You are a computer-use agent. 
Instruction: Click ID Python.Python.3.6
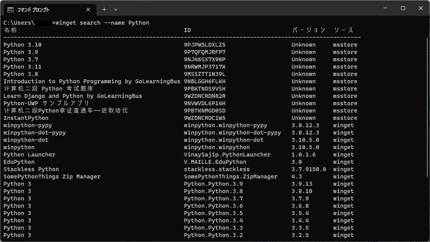click(x=213, y=206)
